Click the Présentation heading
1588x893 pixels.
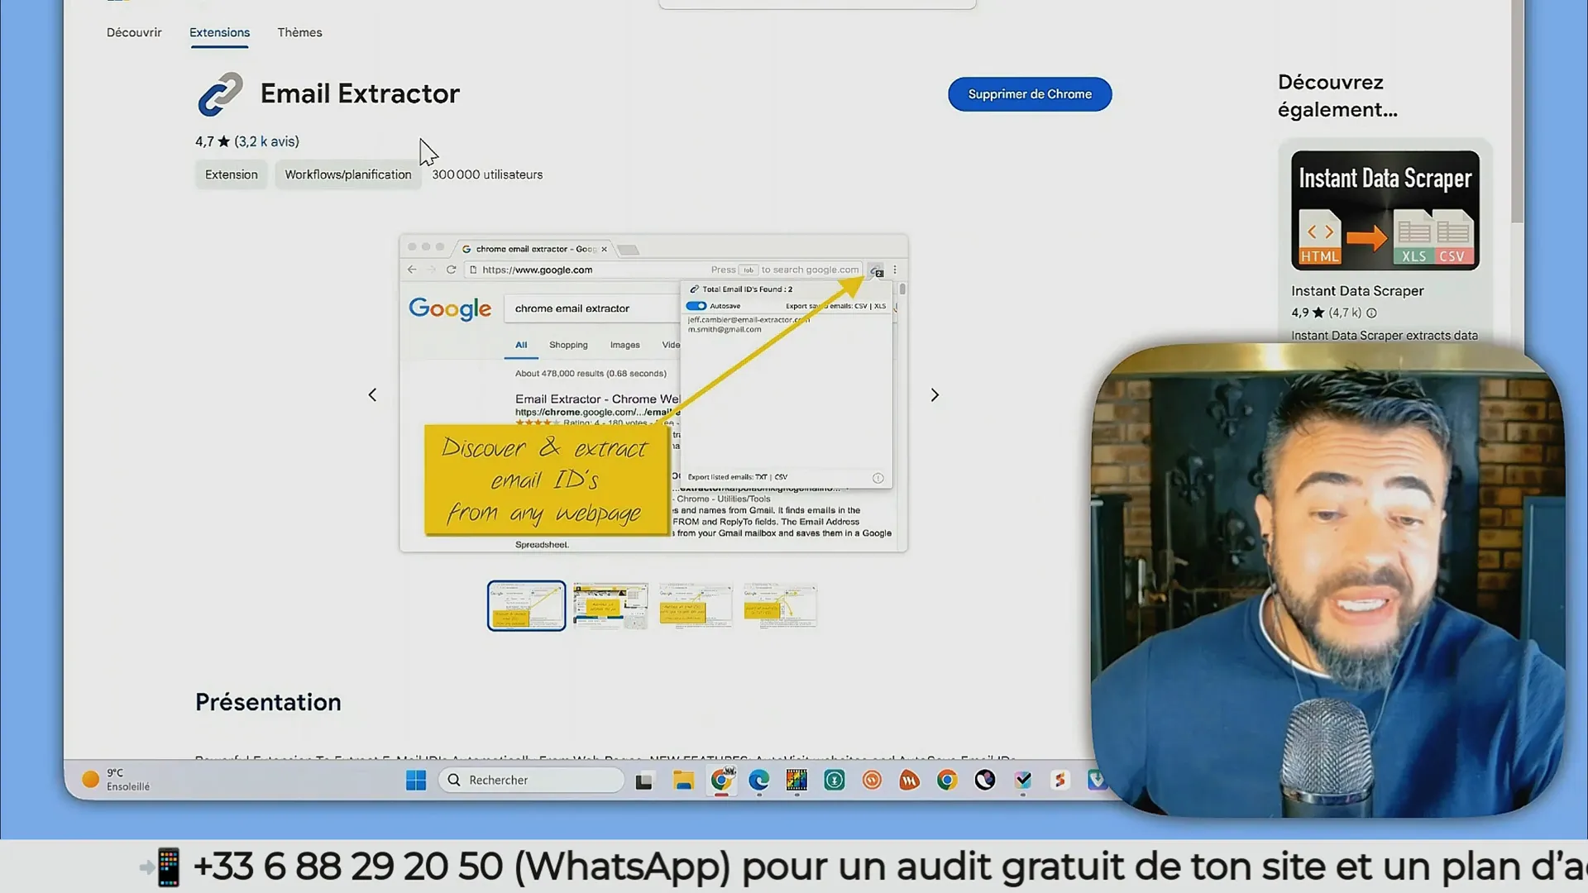[x=268, y=702]
